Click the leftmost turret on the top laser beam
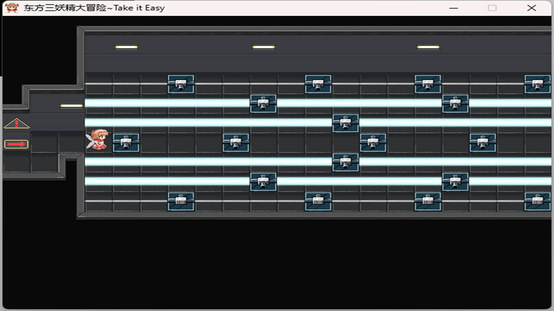554x311 pixels. point(263,104)
